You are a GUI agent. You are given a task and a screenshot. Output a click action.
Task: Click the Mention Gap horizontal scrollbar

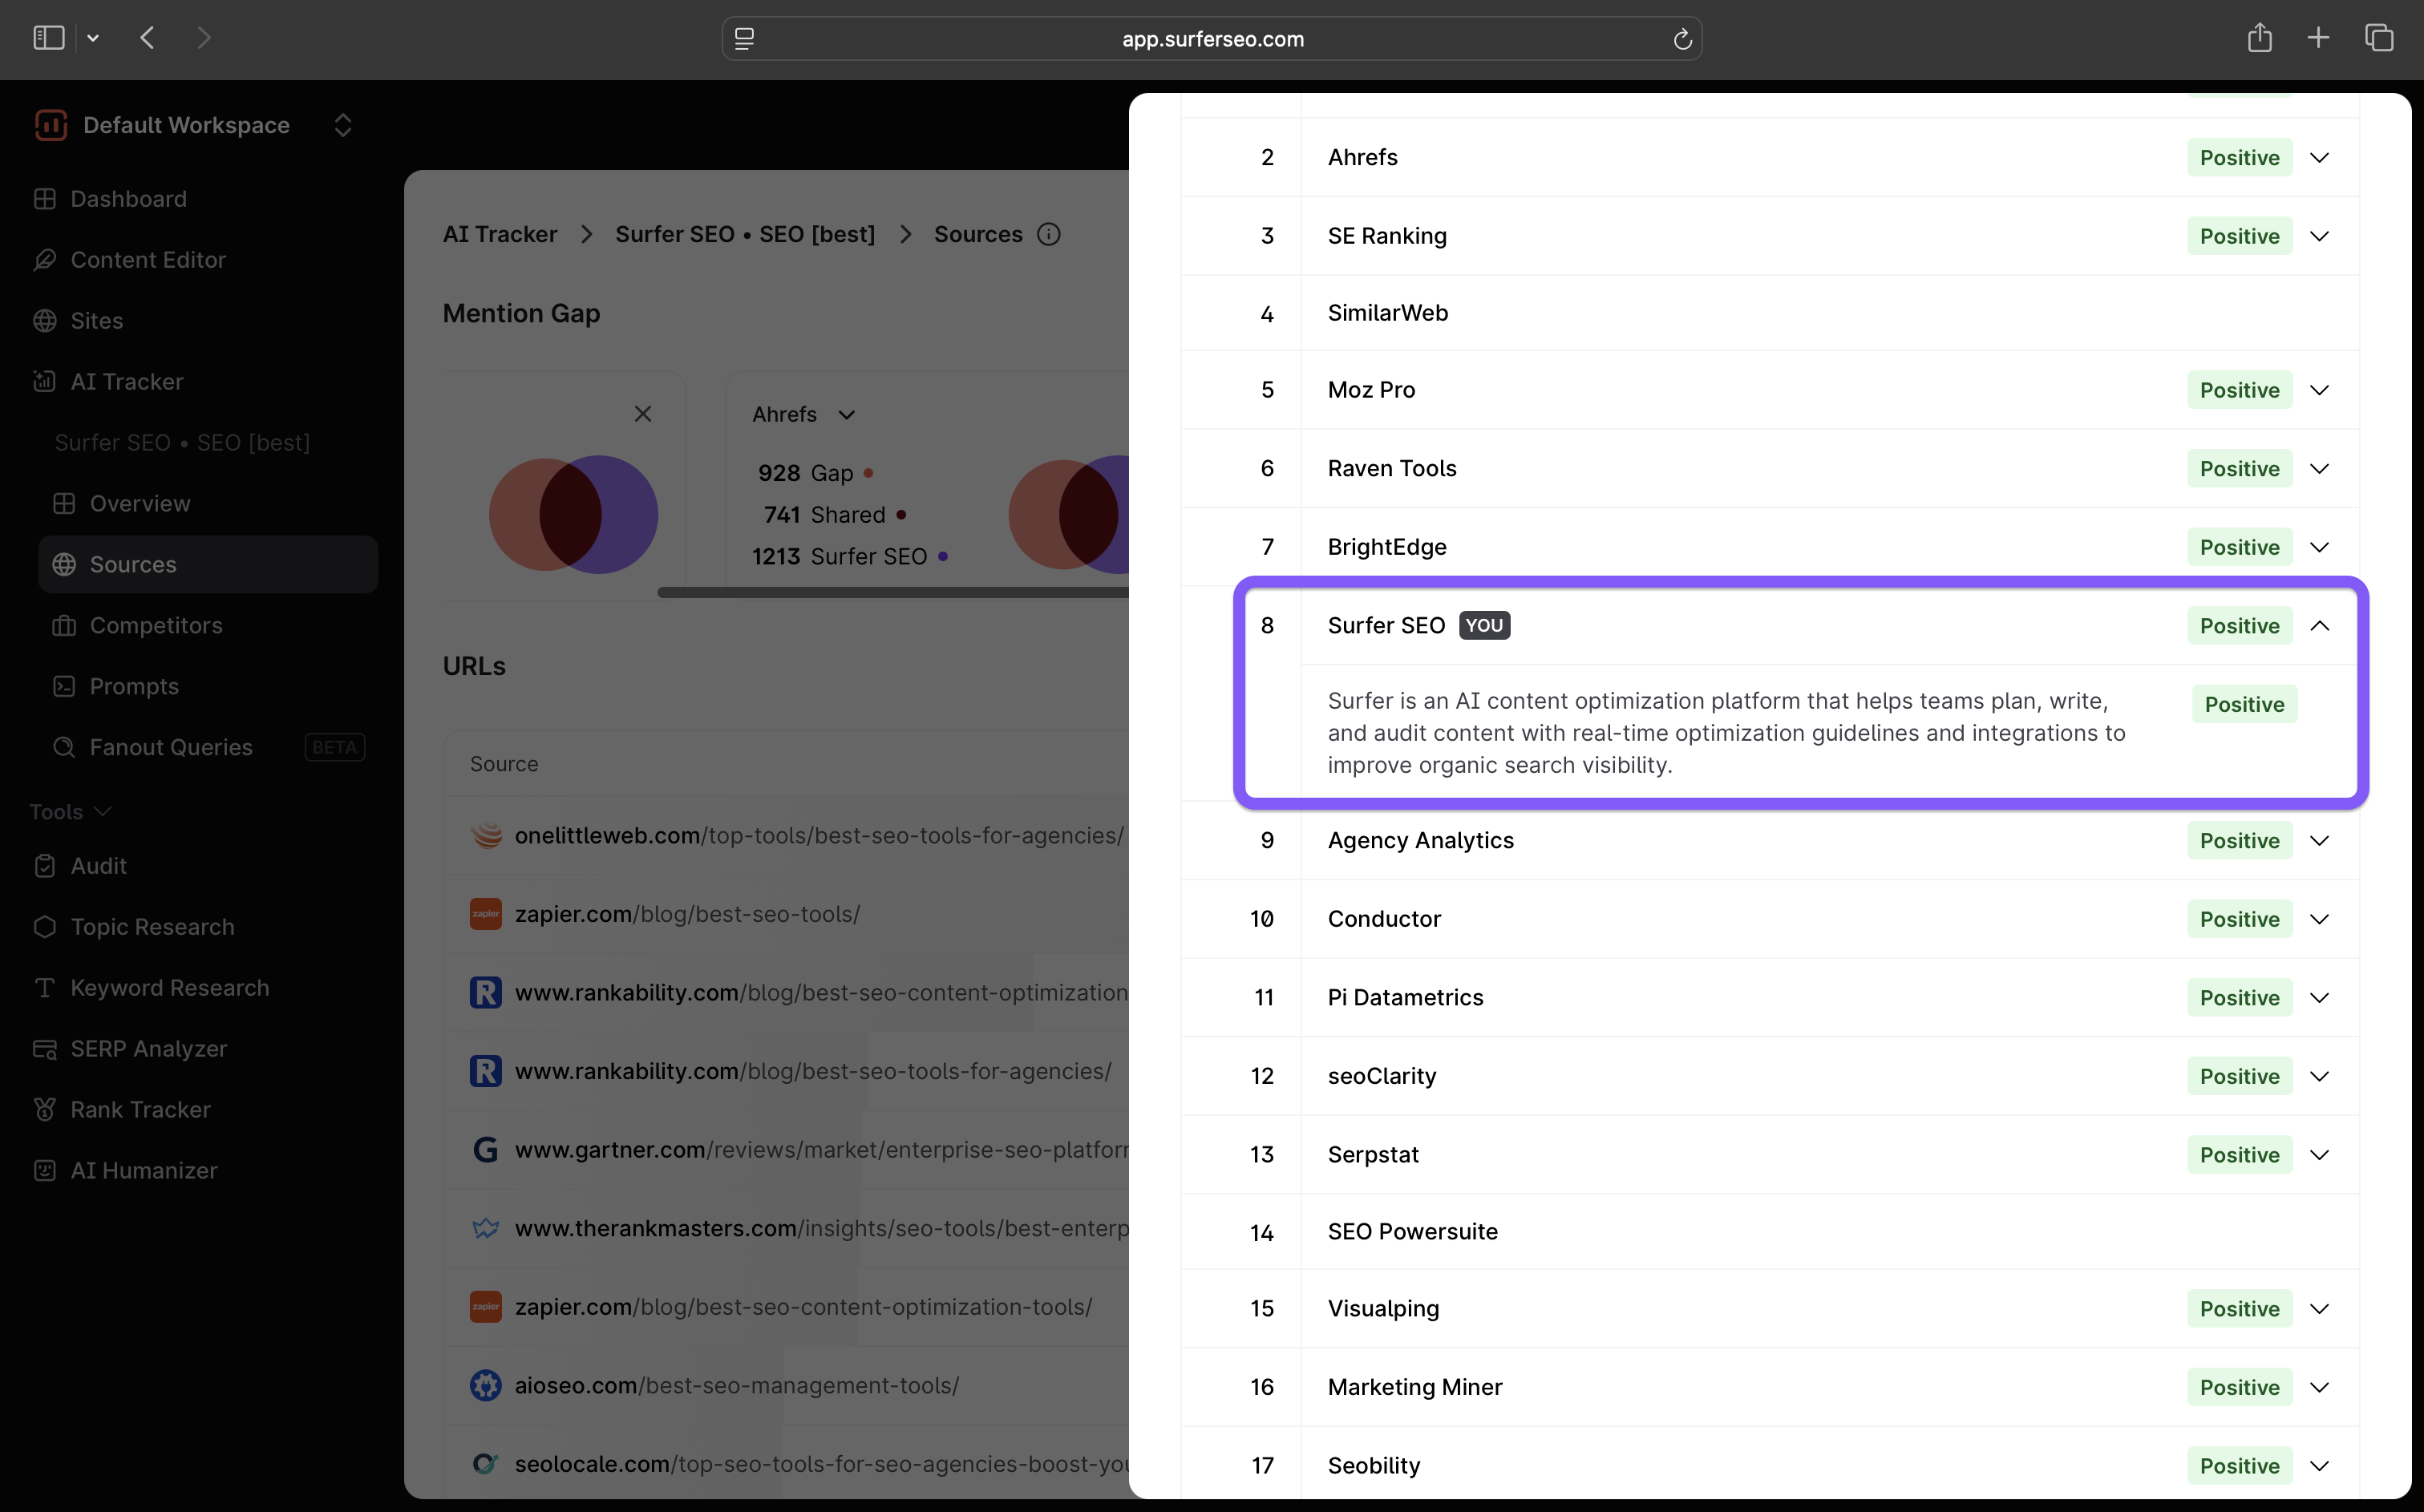pyautogui.click(x=892, y=593)
